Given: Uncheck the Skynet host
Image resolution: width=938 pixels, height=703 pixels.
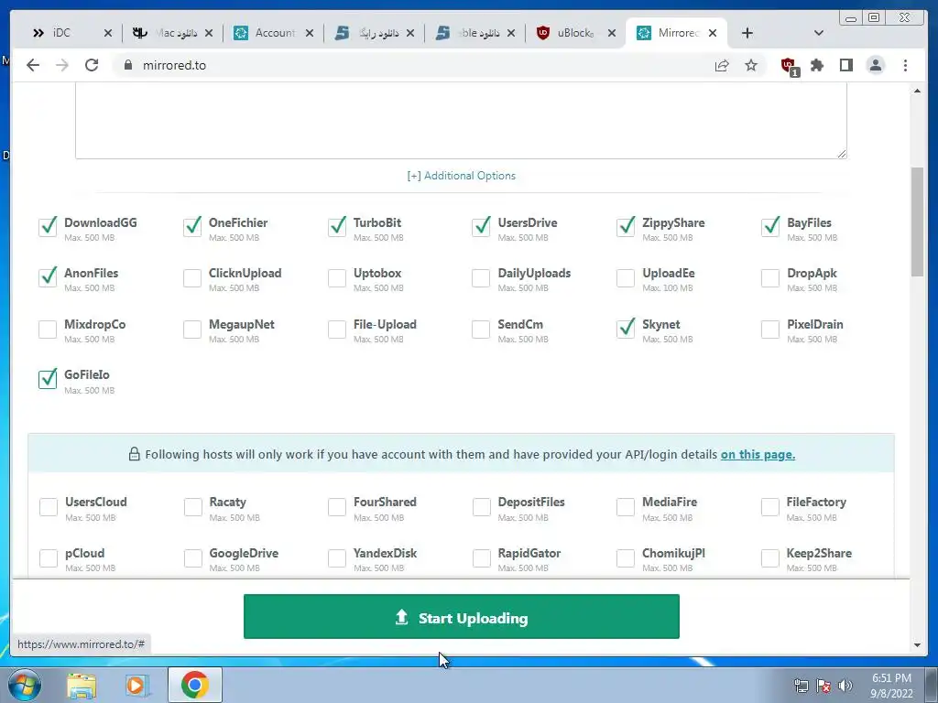Looking at the screenshot, I should coord(626,329).
